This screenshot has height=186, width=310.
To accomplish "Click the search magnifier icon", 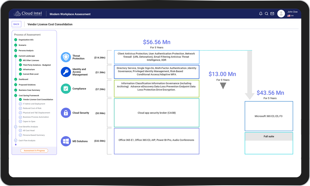I will (x=267, y=14).
